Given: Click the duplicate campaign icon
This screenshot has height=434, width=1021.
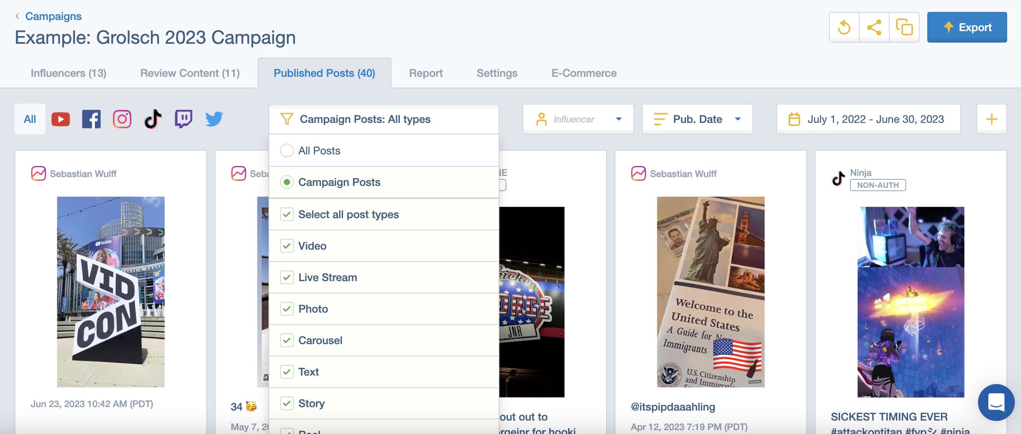Looking at the screenshot, I should pos(904,27).
